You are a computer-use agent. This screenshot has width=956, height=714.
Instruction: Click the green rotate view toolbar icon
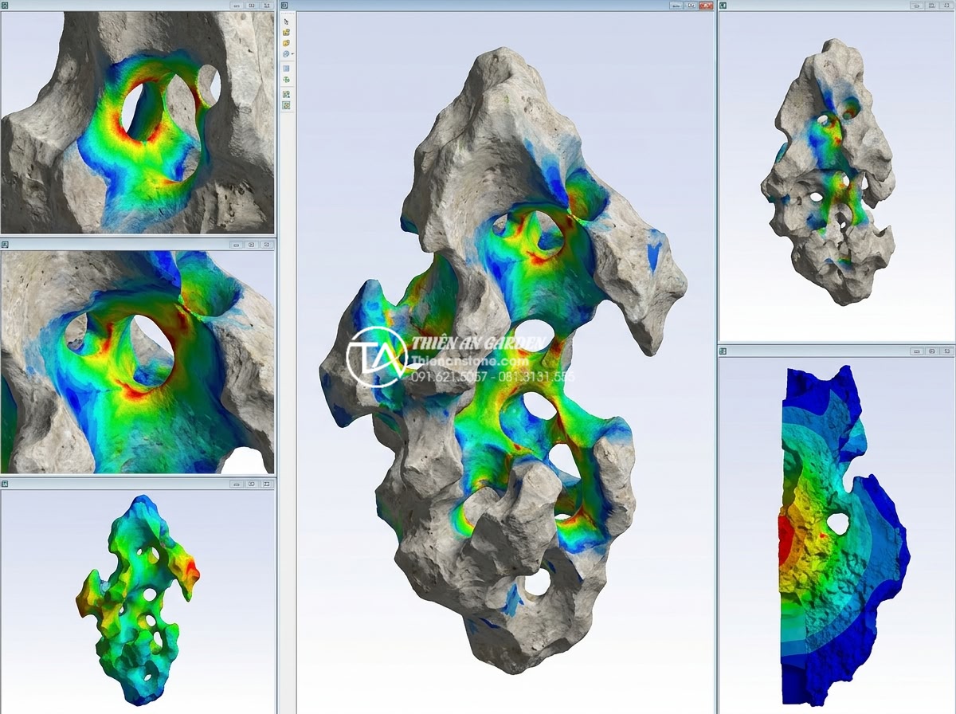tap(286, 80)
